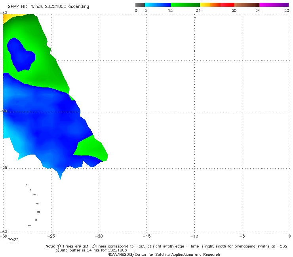Click the green segment of the color bar
The height and width of the screenshot is (257, 293).
[185, 5]
